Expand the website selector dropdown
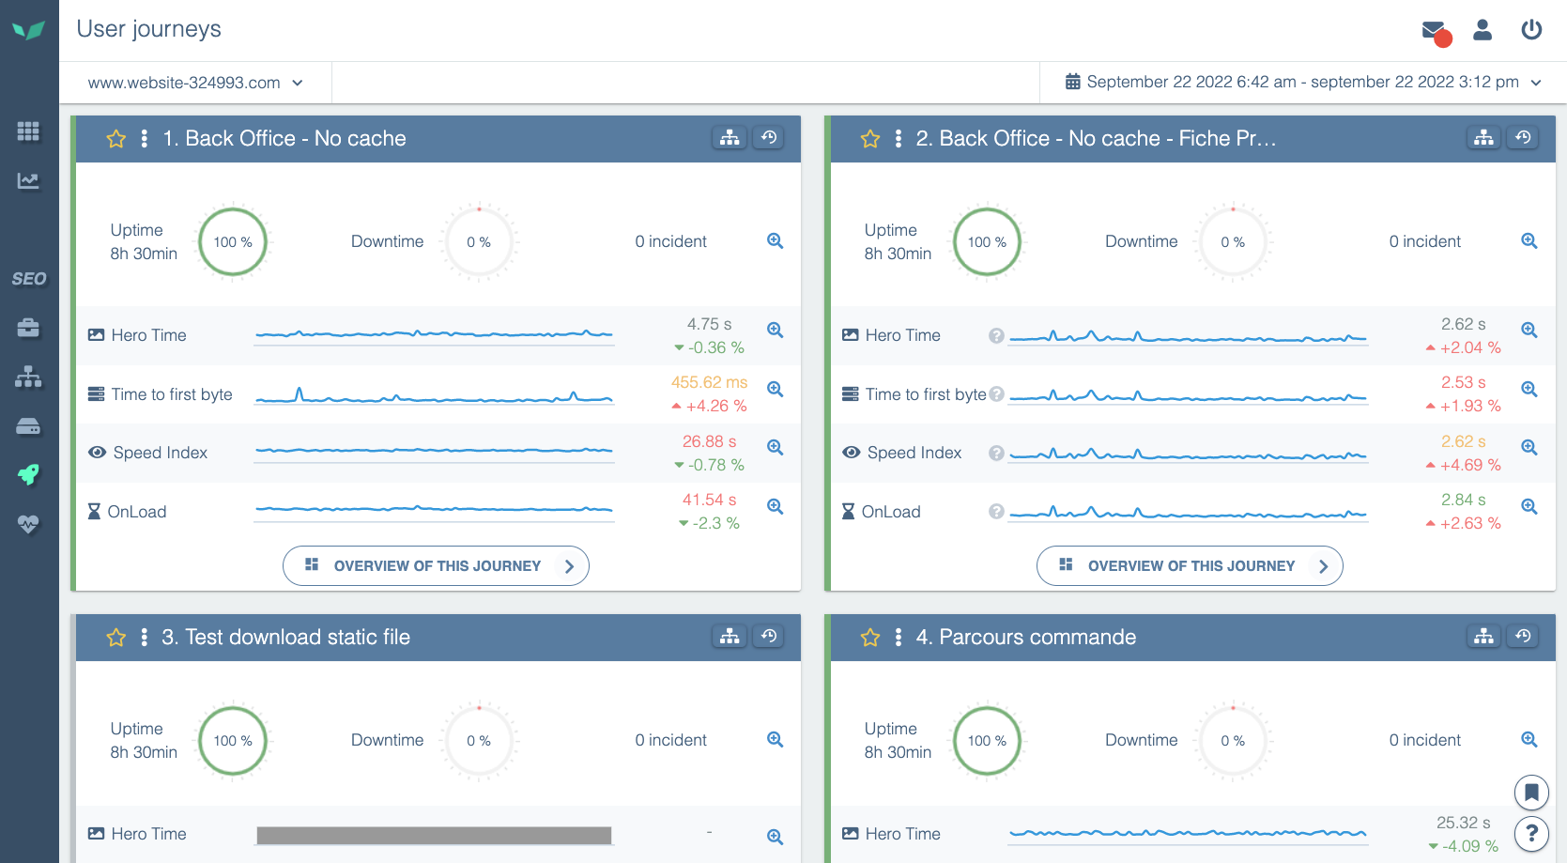This screenshot has height=863, width=1567. point(195,83)
